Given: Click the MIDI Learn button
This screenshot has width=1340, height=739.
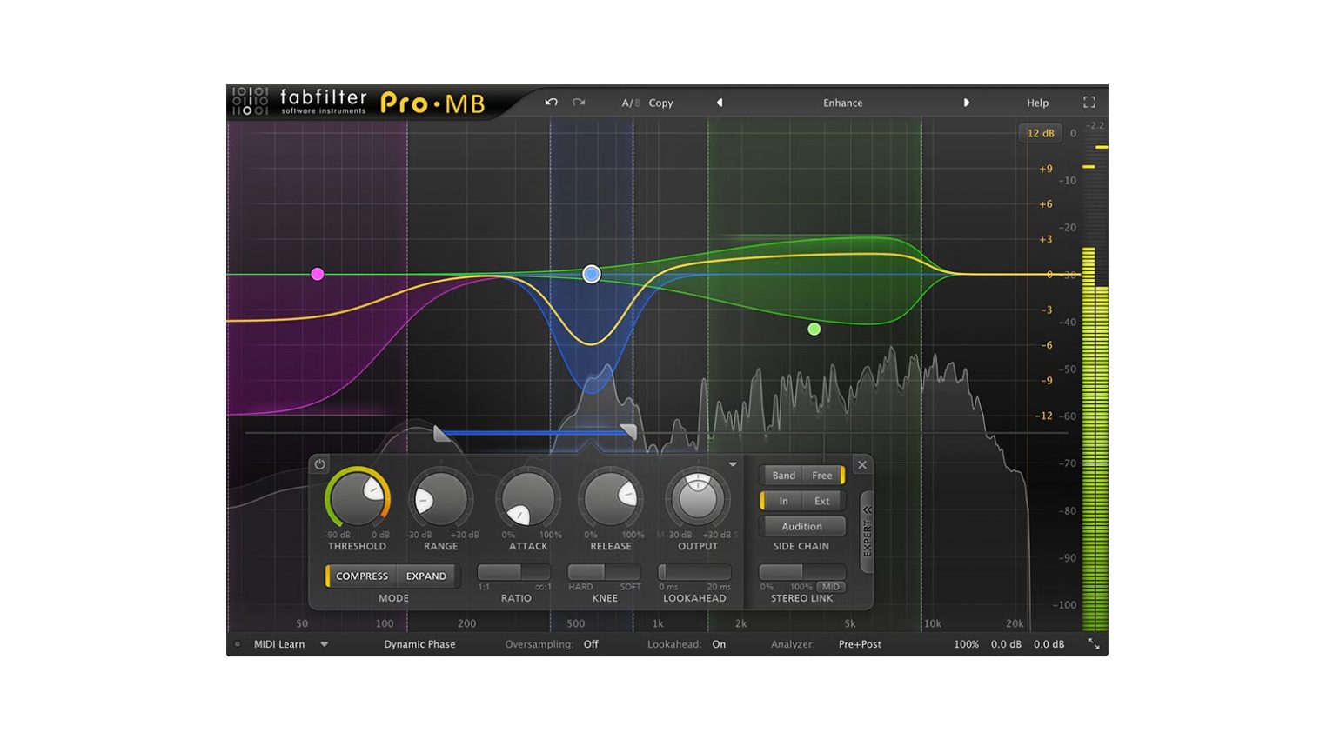Looking at the screenshot, I should [279, 644].
